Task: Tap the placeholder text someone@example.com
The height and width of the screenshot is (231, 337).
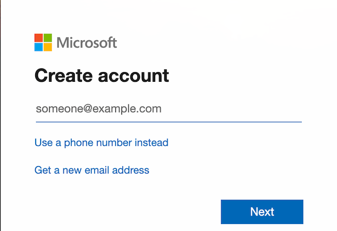Action: point(99,109)
